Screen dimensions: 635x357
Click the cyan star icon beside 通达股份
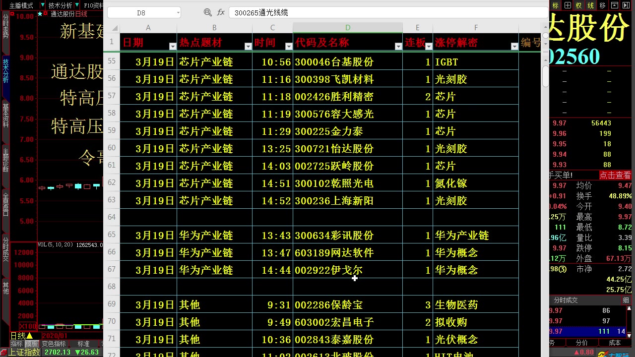[x=40, y=14]
